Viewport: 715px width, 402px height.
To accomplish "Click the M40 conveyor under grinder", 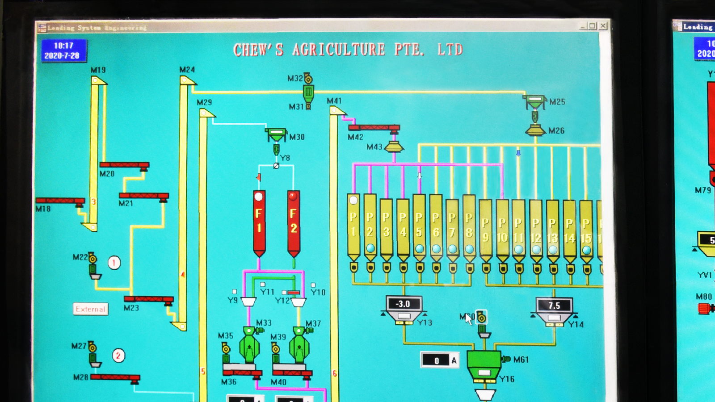I will coord(292,373).
